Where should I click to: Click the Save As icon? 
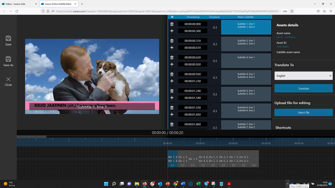point(8,59)
